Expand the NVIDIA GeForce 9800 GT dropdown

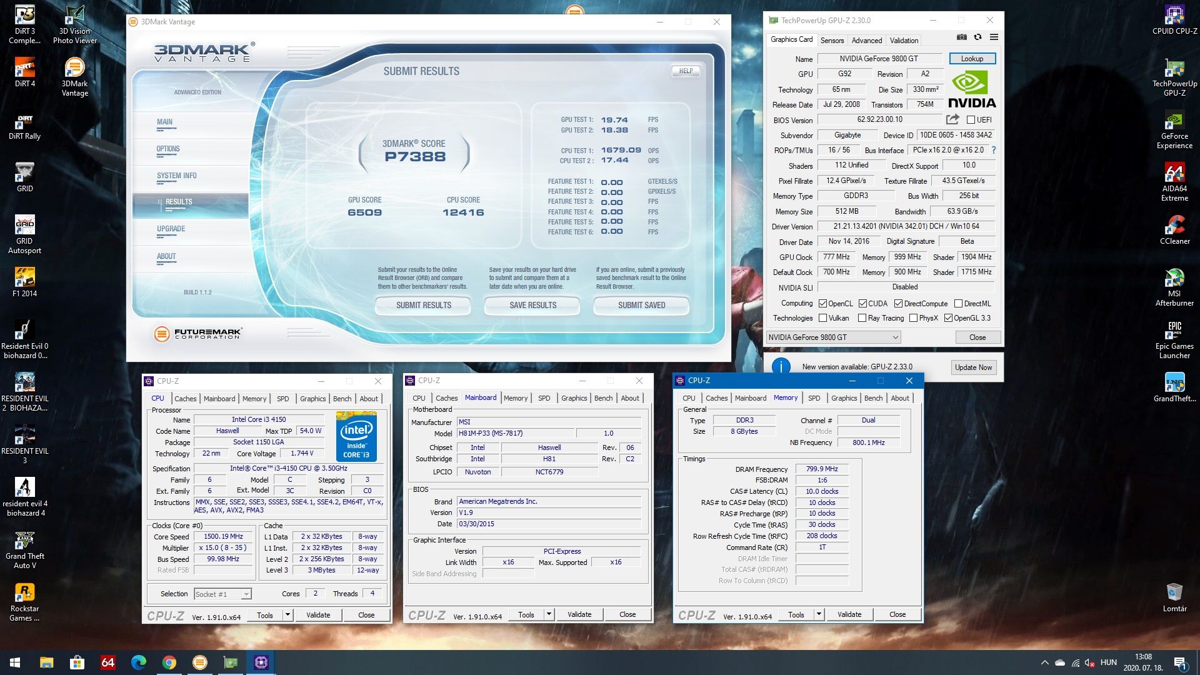point(895,337)
